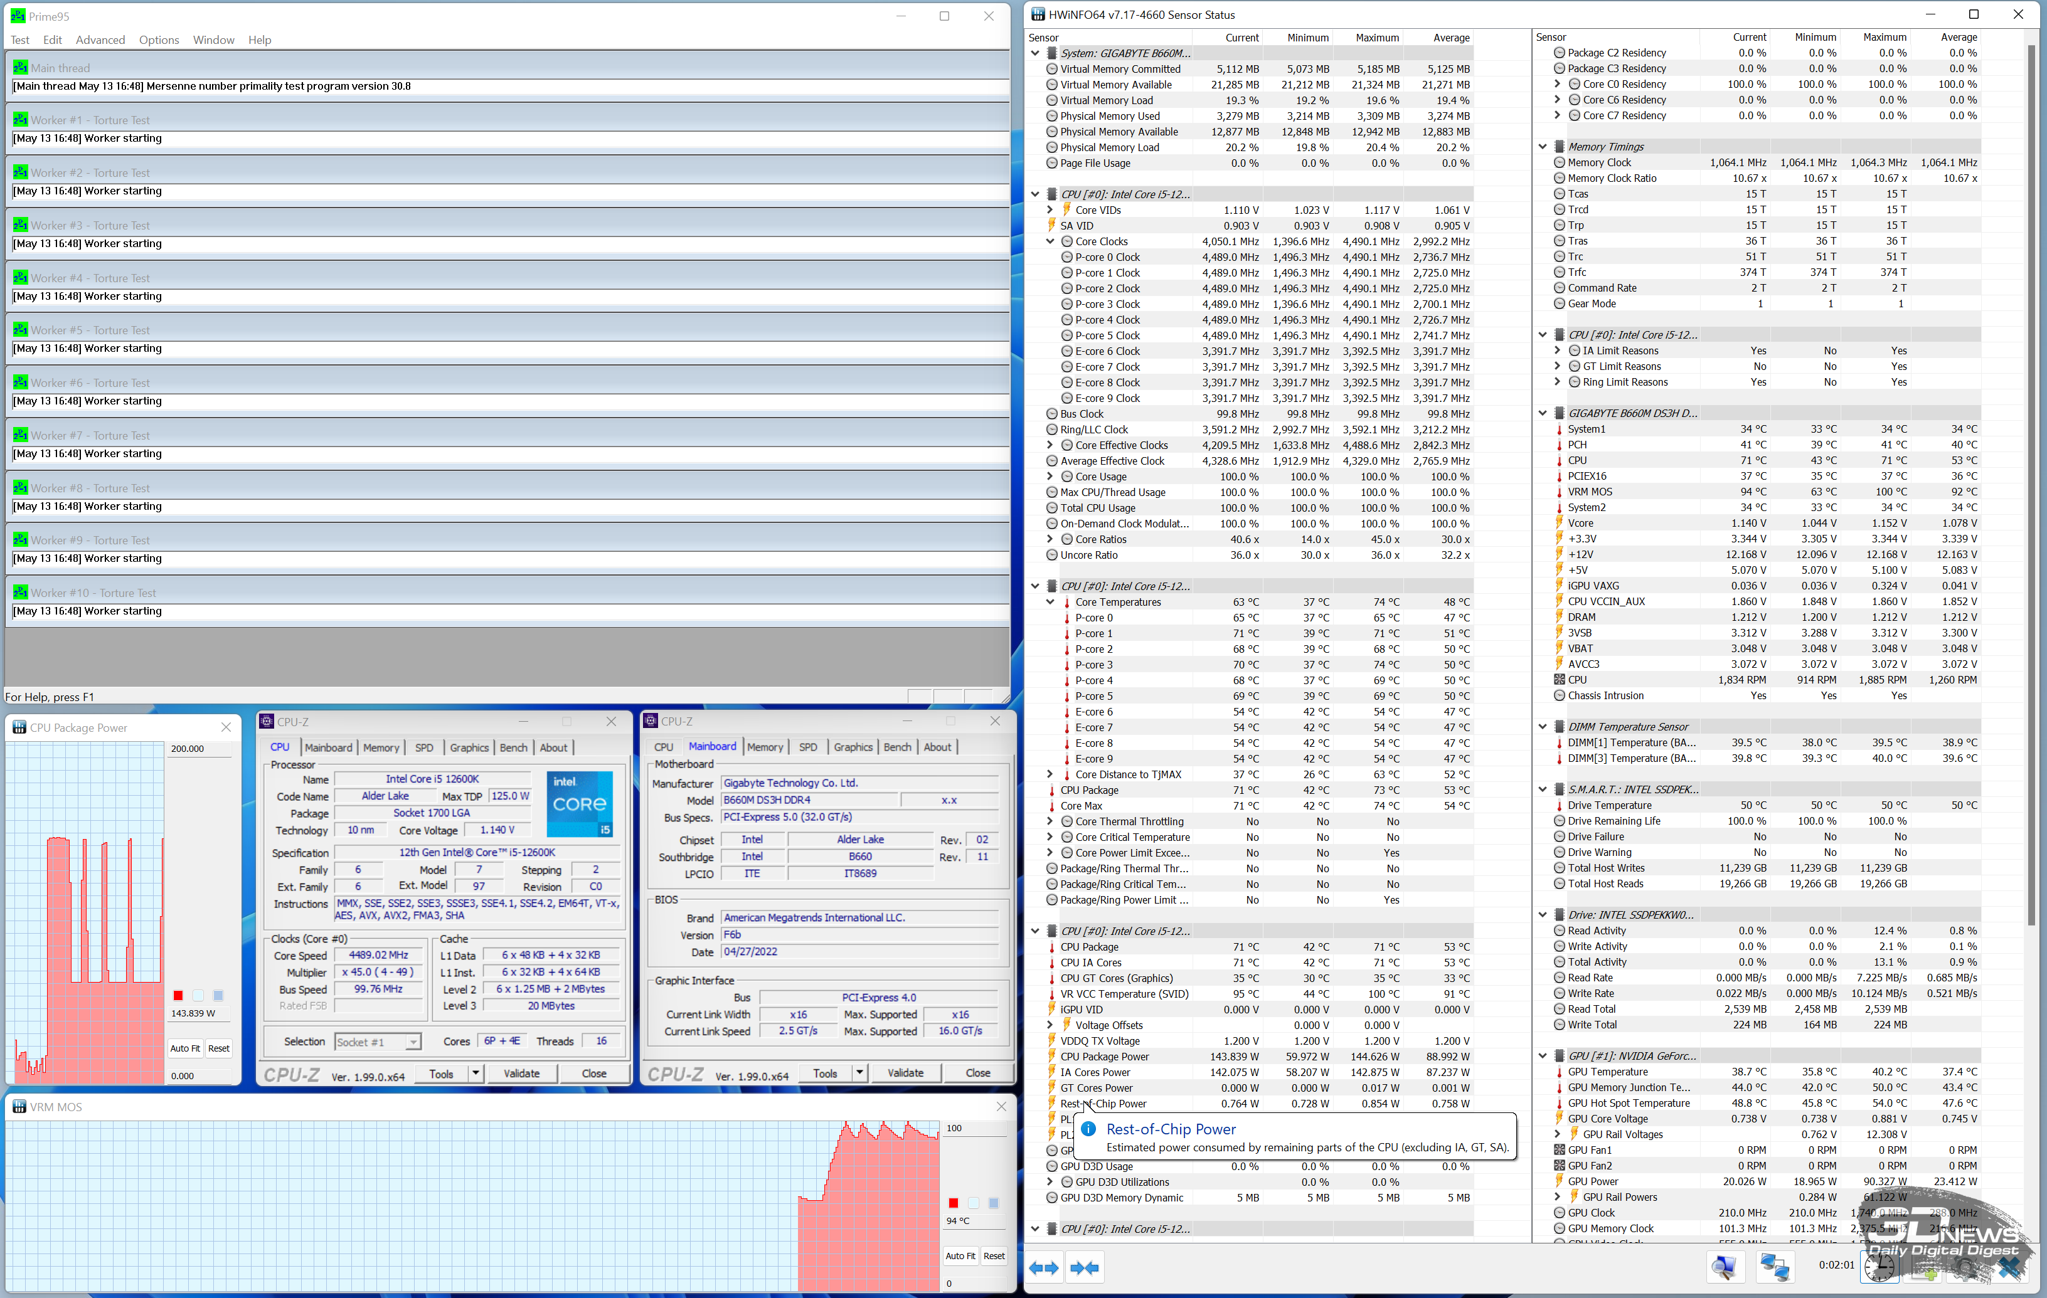Click the Prime95 title bar app icon
This screenshot has width=2047, height=1298.
(x=18, y=16)
